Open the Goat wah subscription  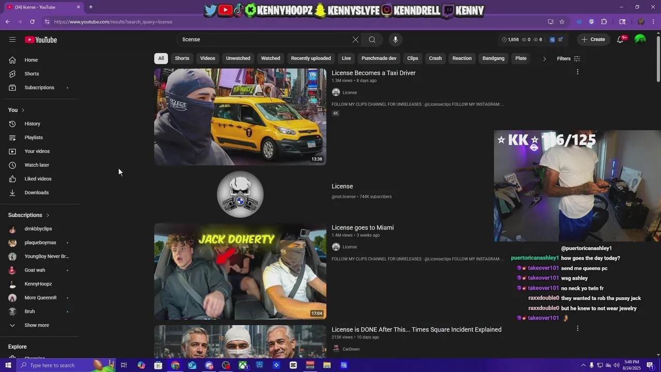click(35, 270)
